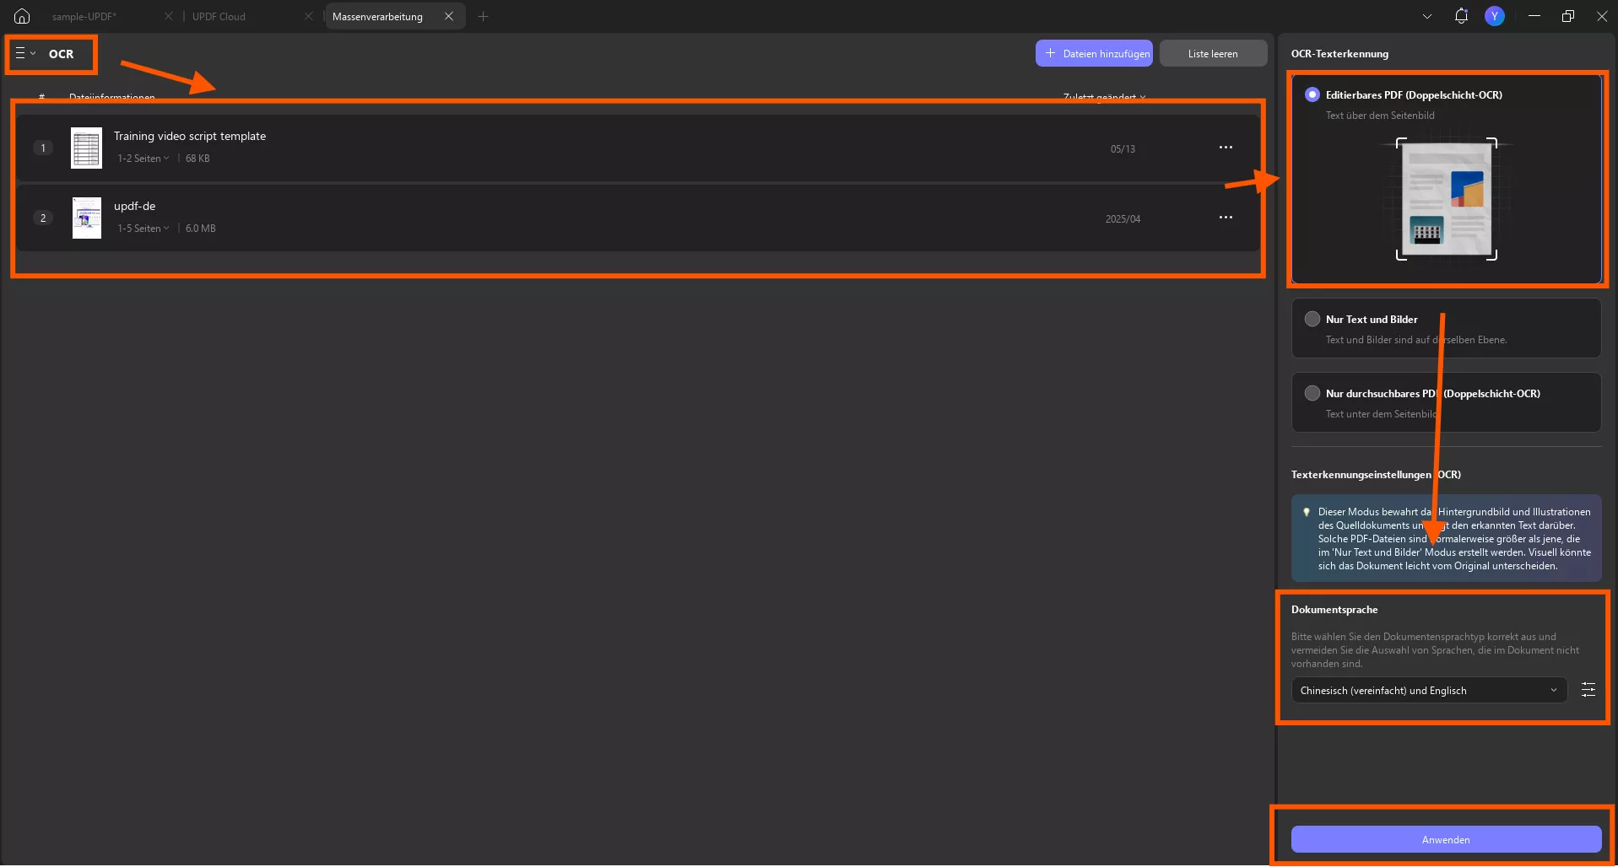The height and width of the screenshot is (867, 1618).
Task: Click the 6.0 MB file size
Action: click(200, 229)
